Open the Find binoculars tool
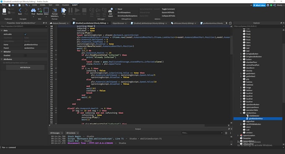The image size is (285, 154). [33, 10]
